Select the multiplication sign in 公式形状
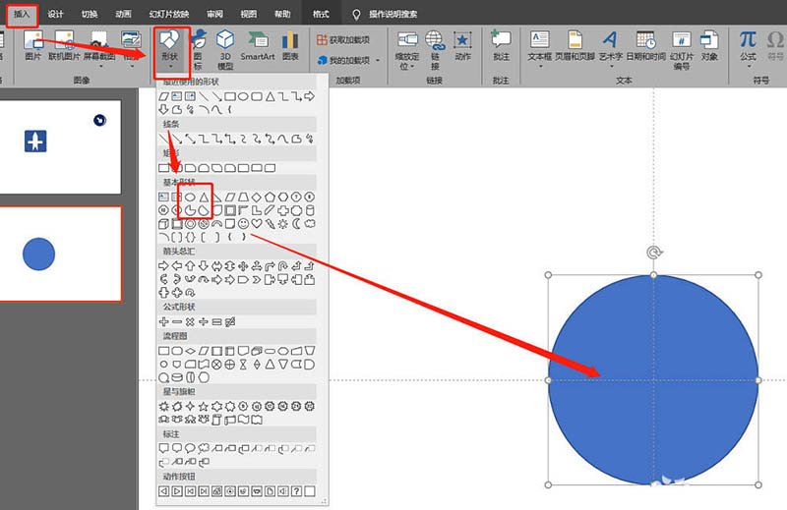Viewport: 787px width, 510px height. (190, 321)
